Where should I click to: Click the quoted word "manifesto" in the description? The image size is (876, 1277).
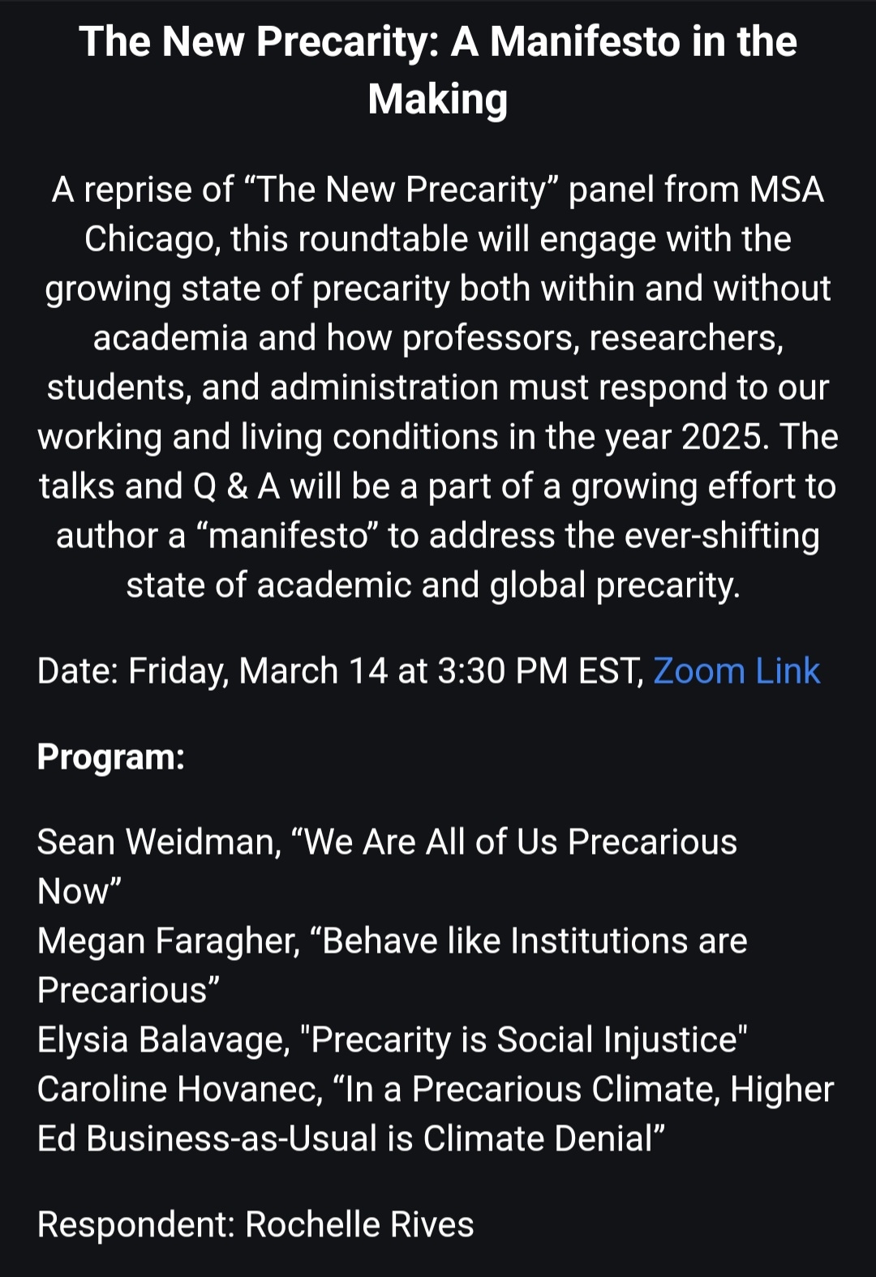point(290,536)
